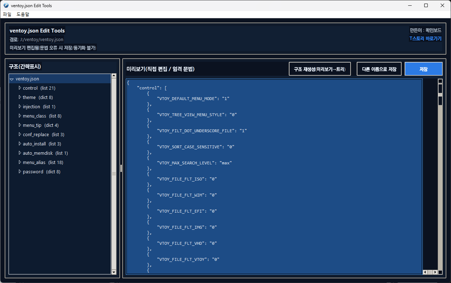
Task: Click the "control": [ line in preview
Action: 152,88
